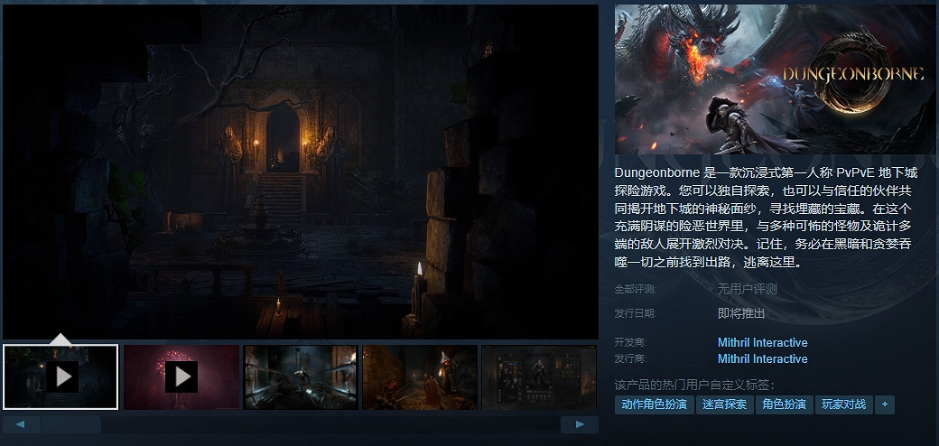This screenshot has height=446, width=939.
Task: Click the right arrow of thumbnail scroller
Action: 579,424
